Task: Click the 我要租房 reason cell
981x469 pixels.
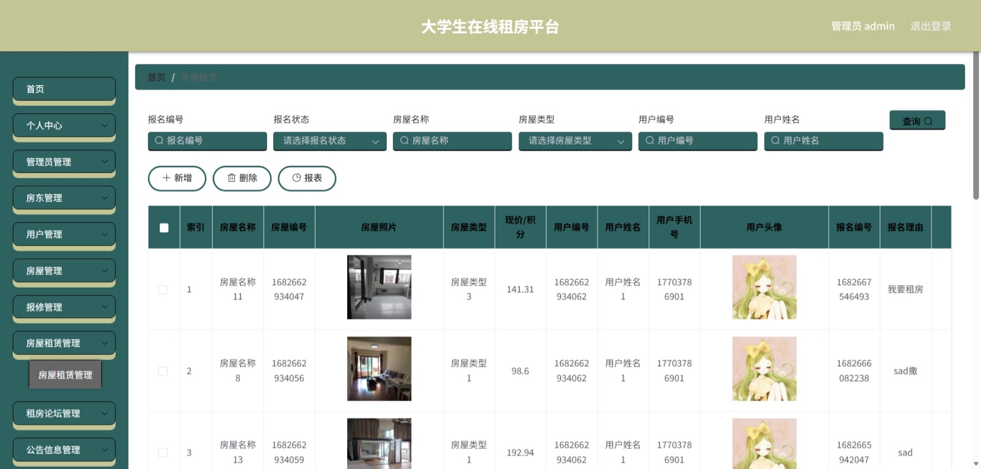Action: 905,290
